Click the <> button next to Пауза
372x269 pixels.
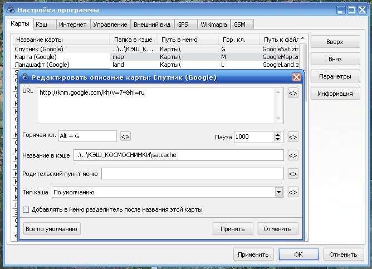293,136
